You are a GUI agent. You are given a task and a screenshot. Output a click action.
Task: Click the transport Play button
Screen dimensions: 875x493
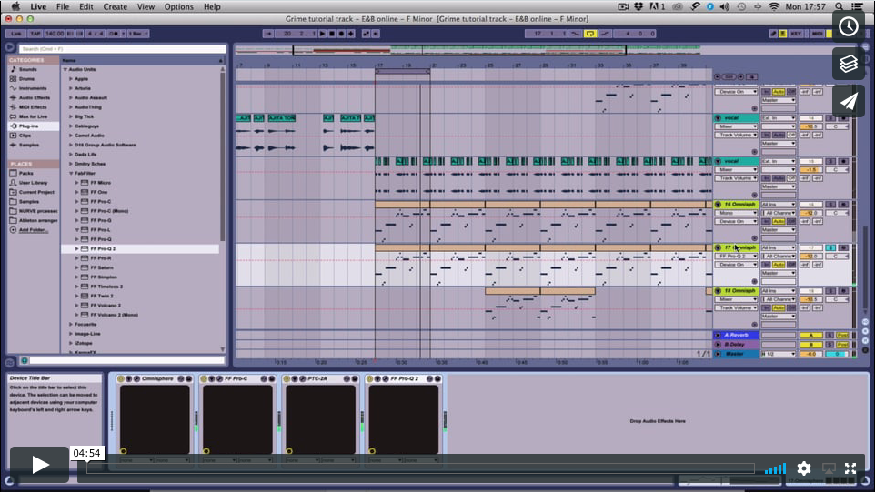(323, 34)
